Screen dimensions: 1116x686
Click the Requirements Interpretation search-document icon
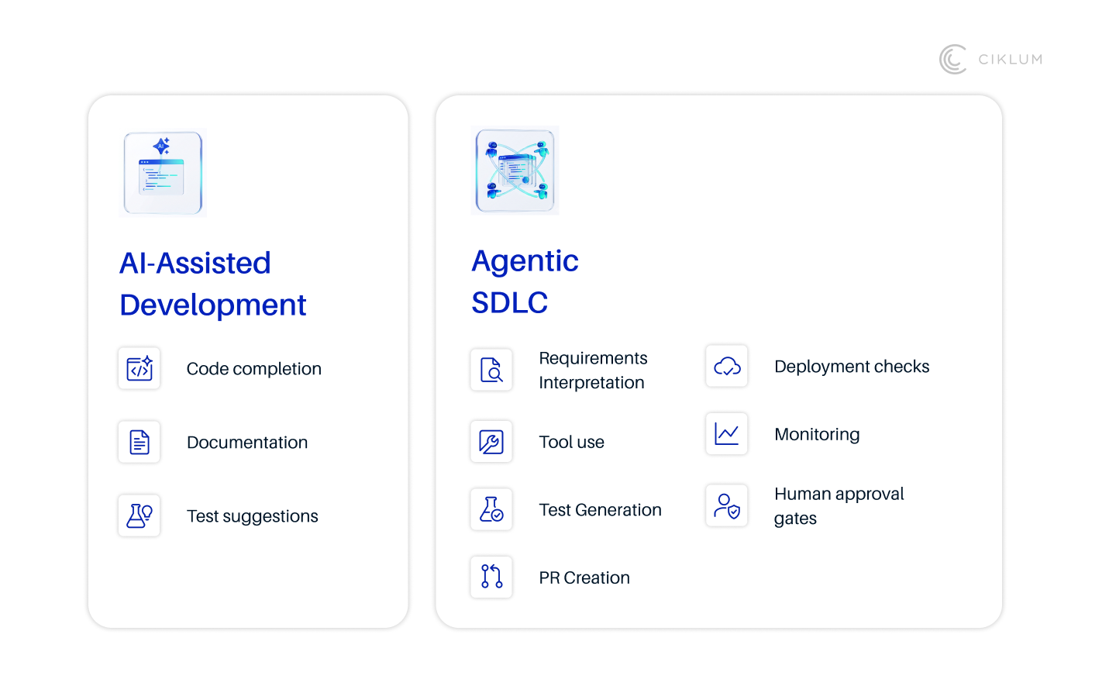tap(491, 370)
